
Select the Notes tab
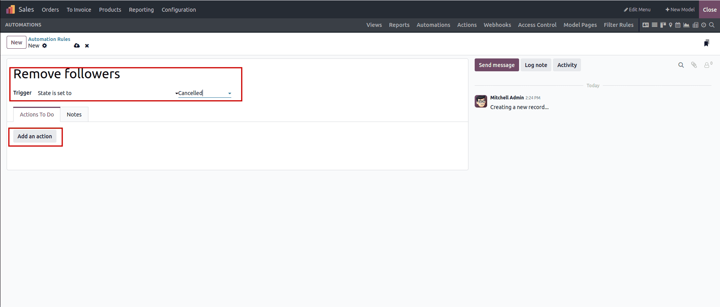point(74,115)
